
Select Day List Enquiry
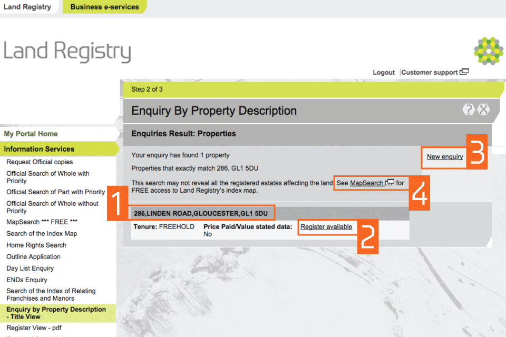[30, 269]
